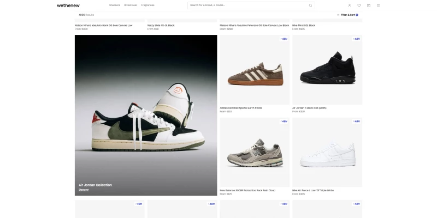Open the Fragrances menu
This screenshot has height=218, width=437.
(147, 5)
